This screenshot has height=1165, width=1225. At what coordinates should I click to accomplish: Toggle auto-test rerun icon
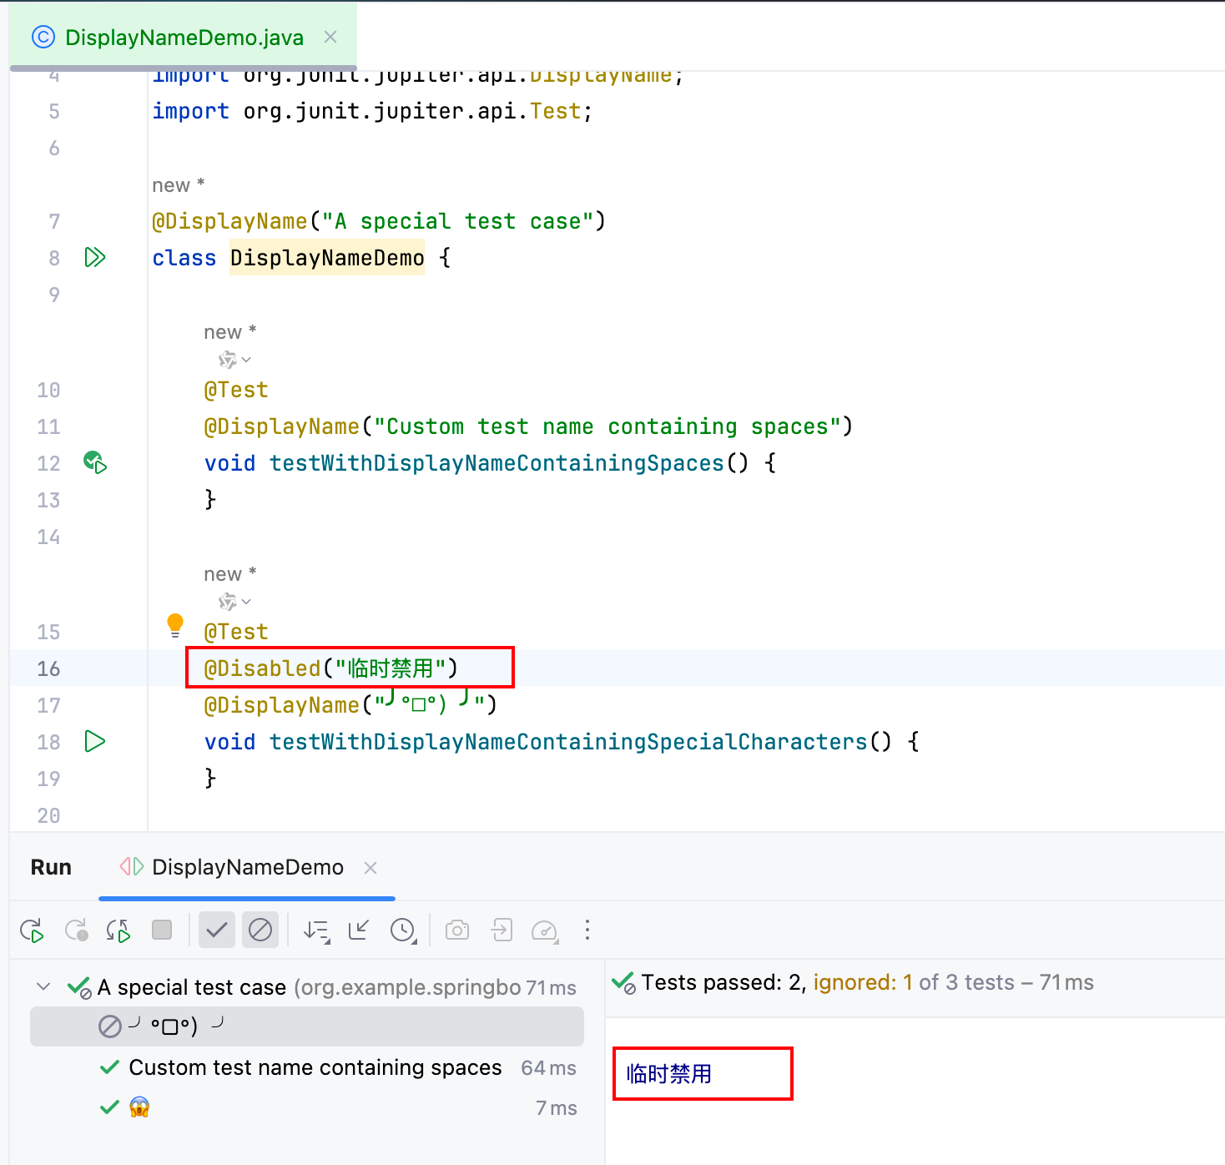[x=118, y=930]
